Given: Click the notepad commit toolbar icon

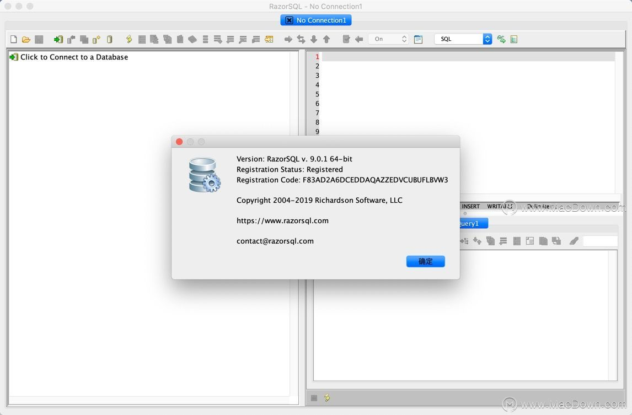Looking at the screenshot, I should pos(346,39).
